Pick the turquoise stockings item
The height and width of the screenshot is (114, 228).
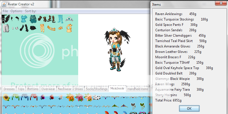click(x=60, y=19)
